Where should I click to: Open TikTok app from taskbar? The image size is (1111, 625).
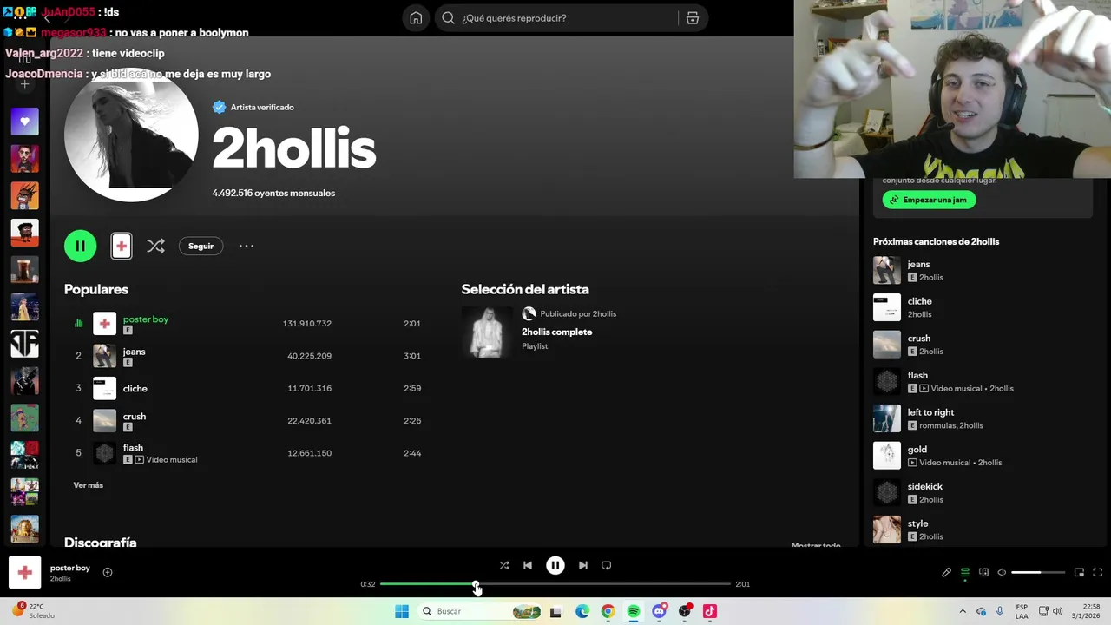click(x=710, y=611)
